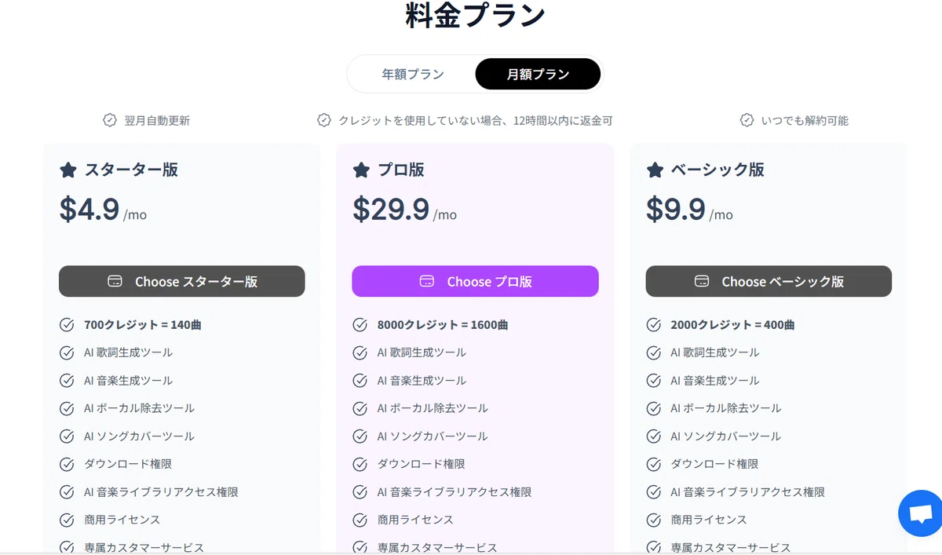Click the star icon beside スターター版
Screen dimensions: 942x555
coord(68,170)
